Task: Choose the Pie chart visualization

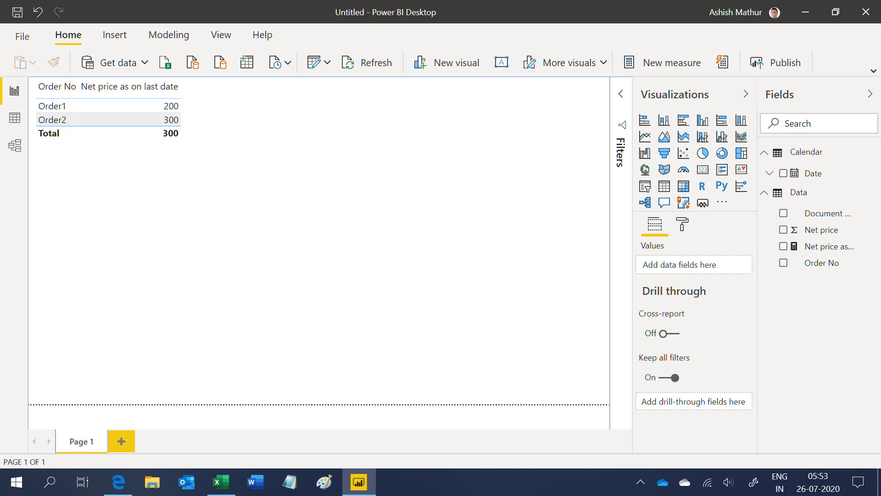Action: 703,153
